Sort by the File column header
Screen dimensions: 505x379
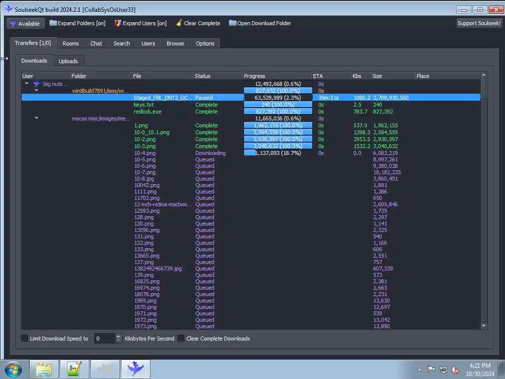pyautogui.click(x=163, y=76)
